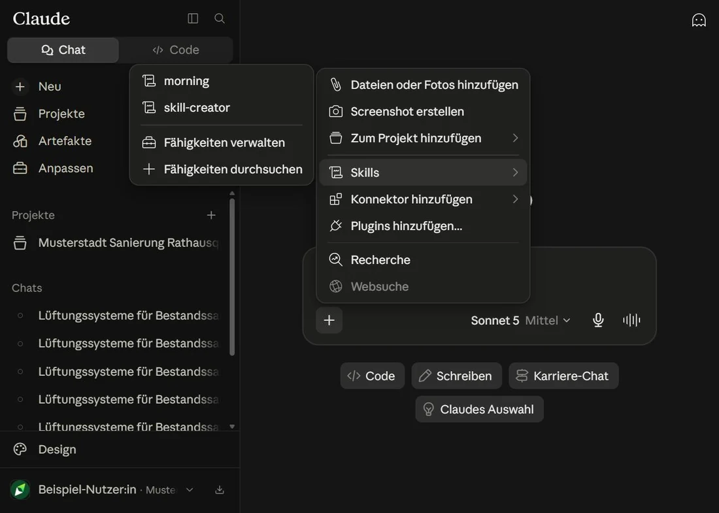The width and height of the screenshot is (719, 513).
Task: Click the microphone dictation icon
Action: click(598, 320)
